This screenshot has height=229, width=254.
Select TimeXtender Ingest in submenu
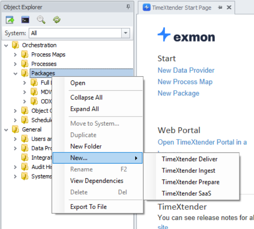point(191,171)
